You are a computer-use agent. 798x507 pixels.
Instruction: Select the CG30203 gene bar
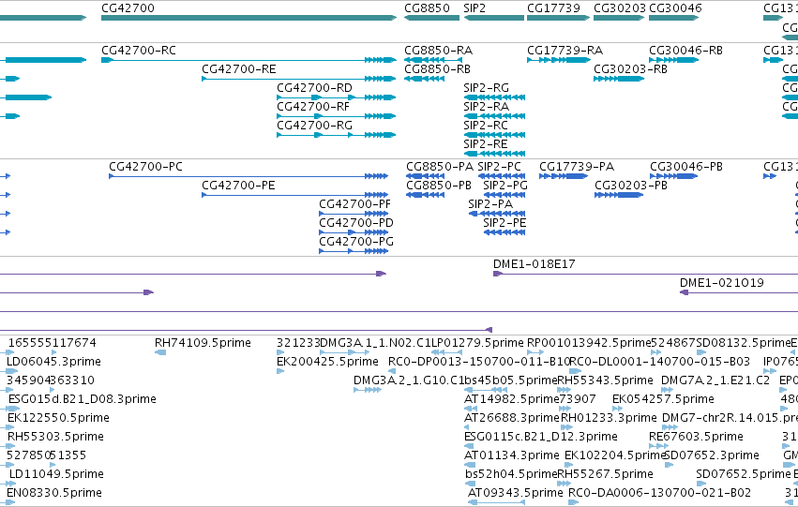point(619,18)
